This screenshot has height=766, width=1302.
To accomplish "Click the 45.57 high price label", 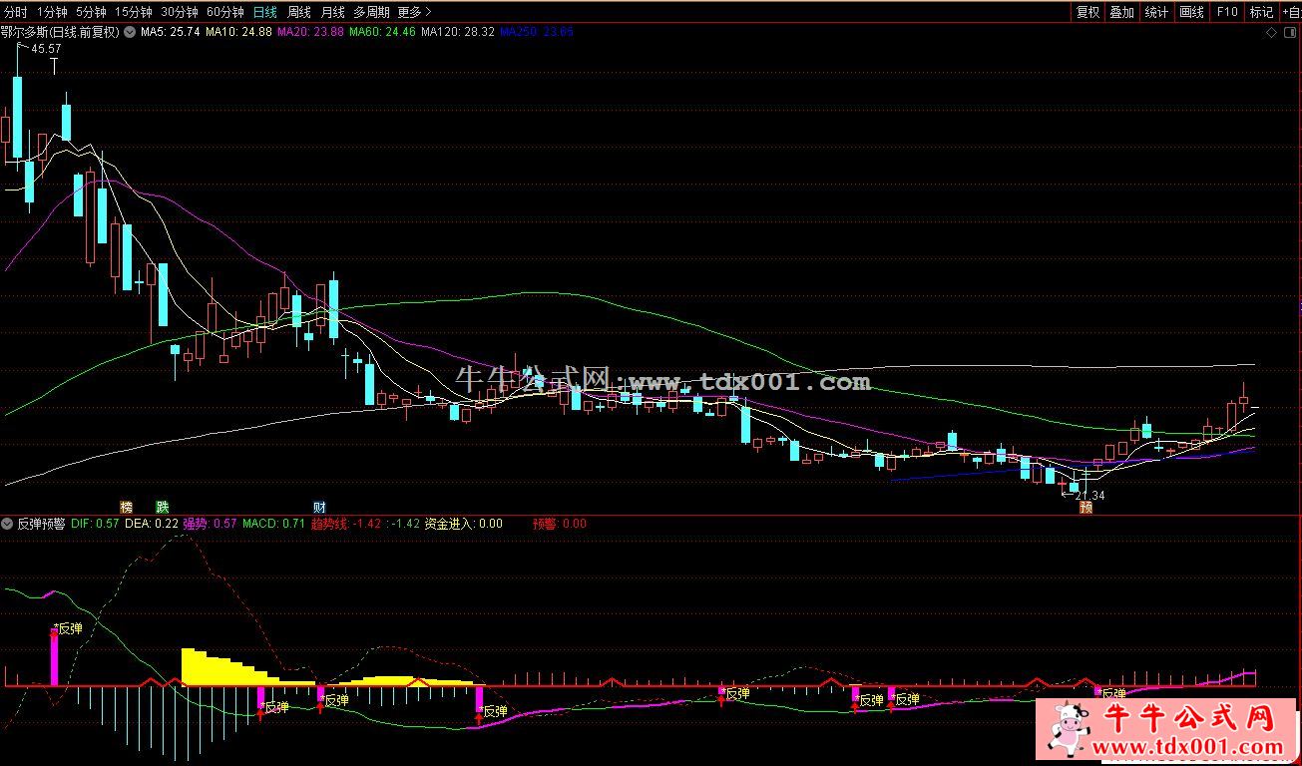I will [46, 49].
